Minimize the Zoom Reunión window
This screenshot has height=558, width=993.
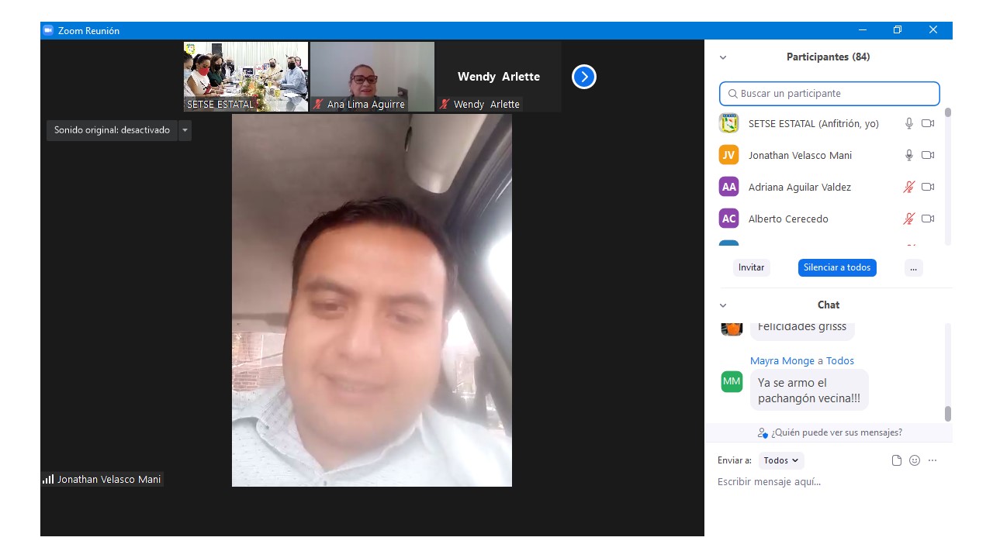click(862, 30)
